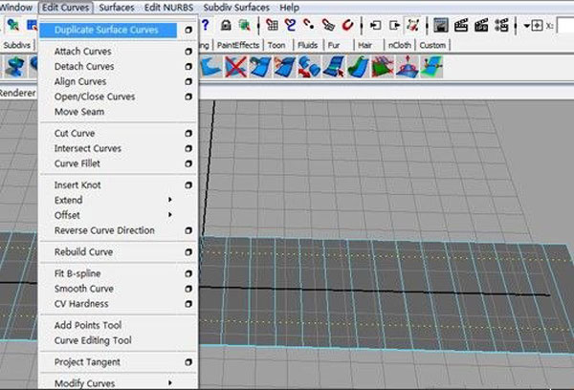Click the output connections icon
Screen dimensions: 574x390
point(394,25)
